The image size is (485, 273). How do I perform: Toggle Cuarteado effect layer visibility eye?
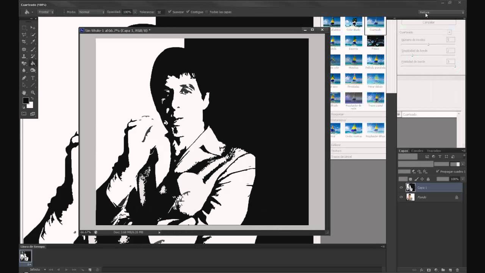point(399,114)
